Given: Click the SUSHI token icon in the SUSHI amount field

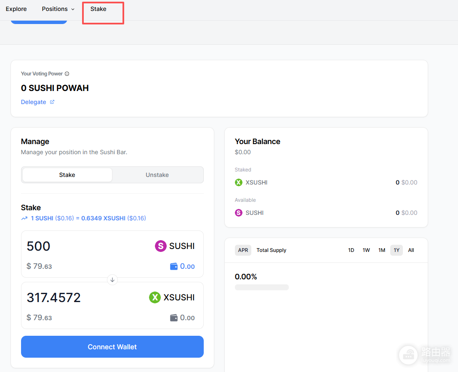Looking at the screenshot, I should (x=161, y=246).
